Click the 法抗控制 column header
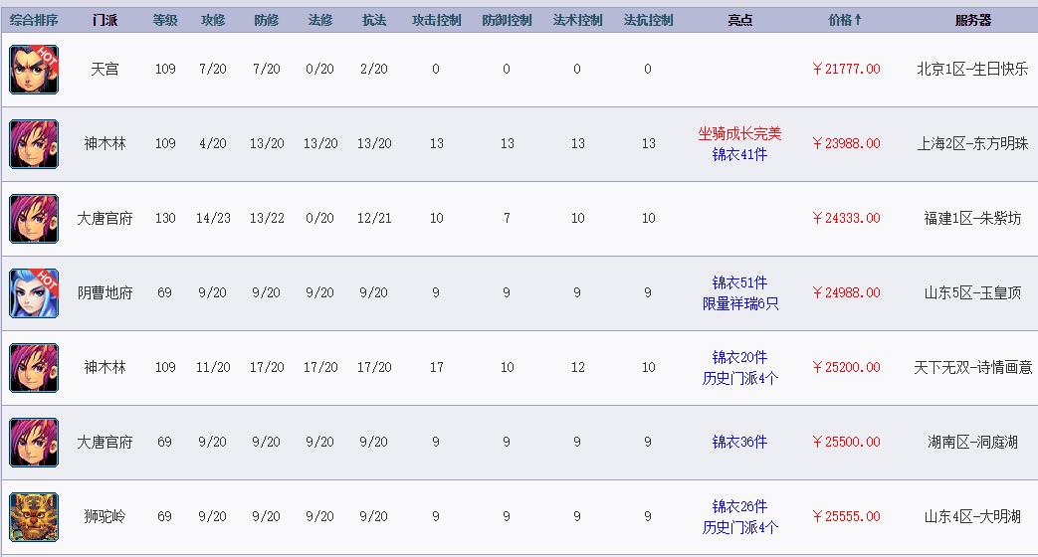This screenshot has width=1038, height=557. pyautogui.click(x=648, y=20)
